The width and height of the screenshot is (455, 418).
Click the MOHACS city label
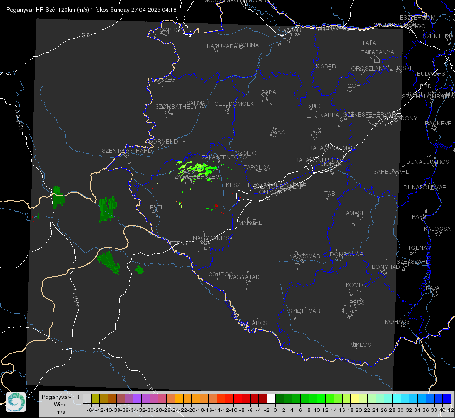(x=397, y=321)
